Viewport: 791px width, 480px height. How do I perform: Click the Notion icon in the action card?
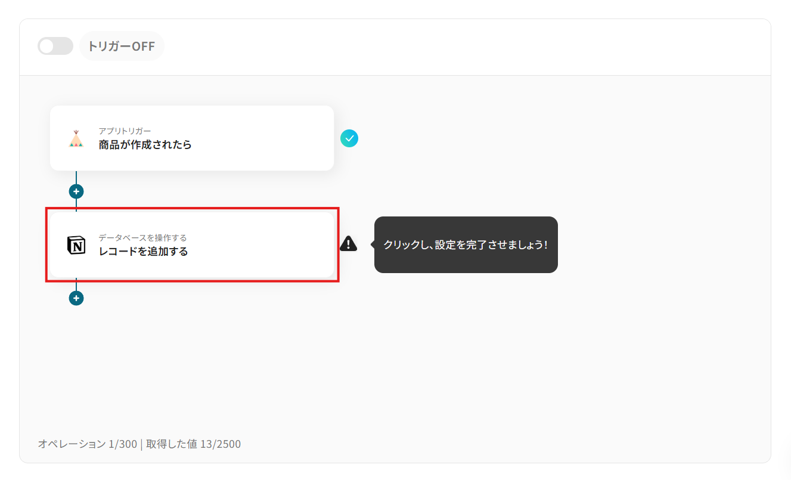(x=76, y=245)
